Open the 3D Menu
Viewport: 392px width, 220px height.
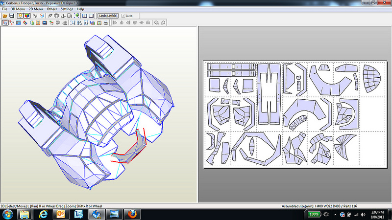tap(18, 9)
